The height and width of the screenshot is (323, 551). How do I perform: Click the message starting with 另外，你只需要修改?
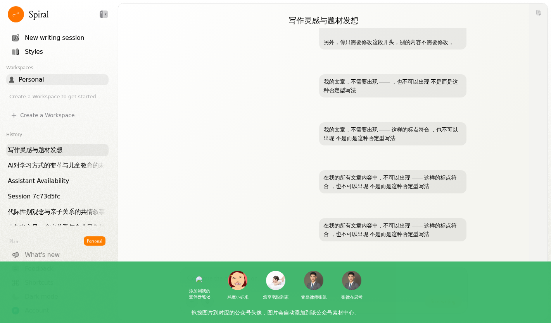point(388,42)
